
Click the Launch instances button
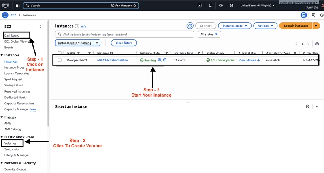coord(296,26)
